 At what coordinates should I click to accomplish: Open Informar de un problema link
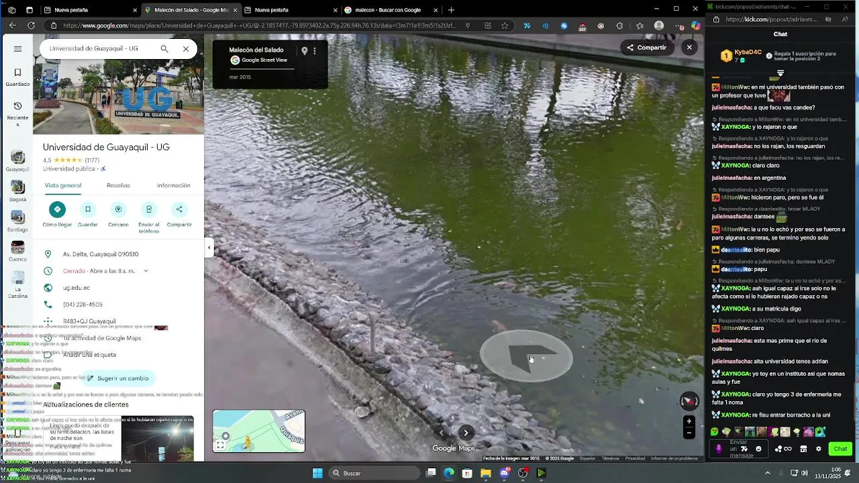tap(674, 459)
